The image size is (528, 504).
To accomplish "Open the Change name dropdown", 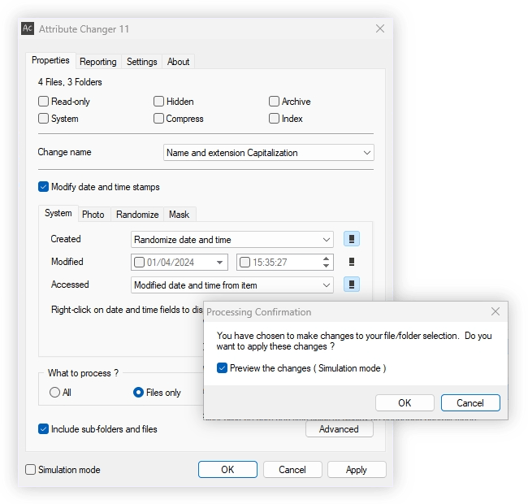I will coord(268,153).
